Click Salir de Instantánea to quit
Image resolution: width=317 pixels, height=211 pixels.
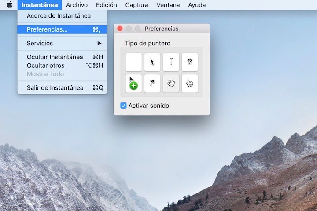[x=55, y=87]
